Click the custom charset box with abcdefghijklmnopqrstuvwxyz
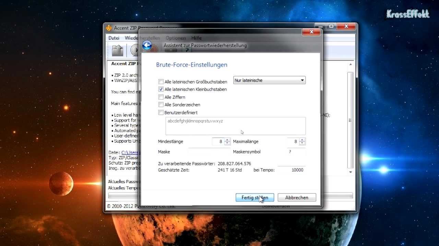Screen dimensions: 439x246 click(x=235, y=126)
